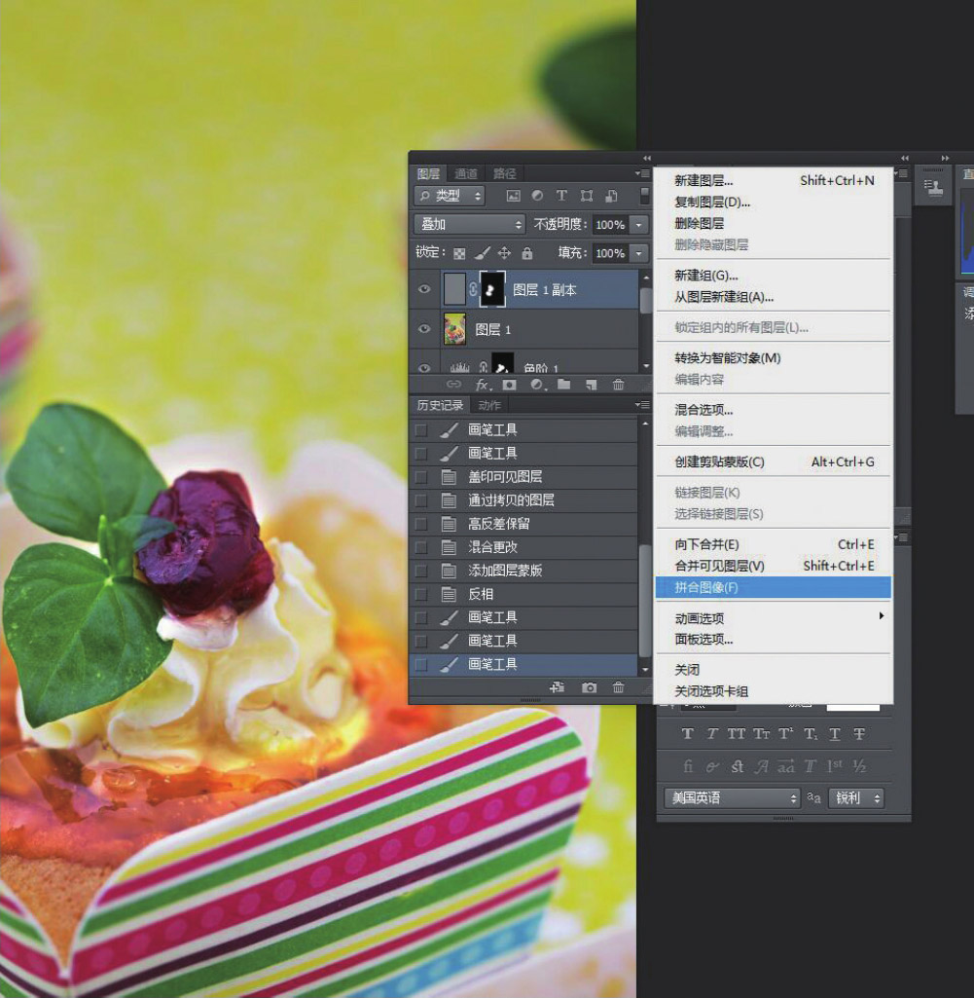974x998 pixels.
Task: Select the faux bold T icon
Action: (688, 734)
